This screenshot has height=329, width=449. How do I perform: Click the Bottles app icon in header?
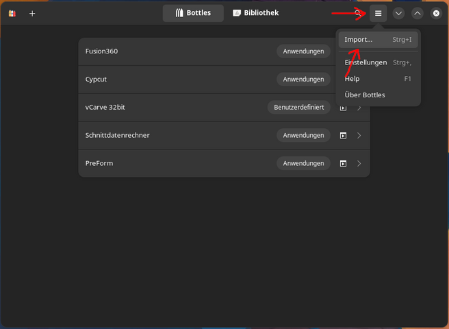pyautogui.click(x=12, y=13)
